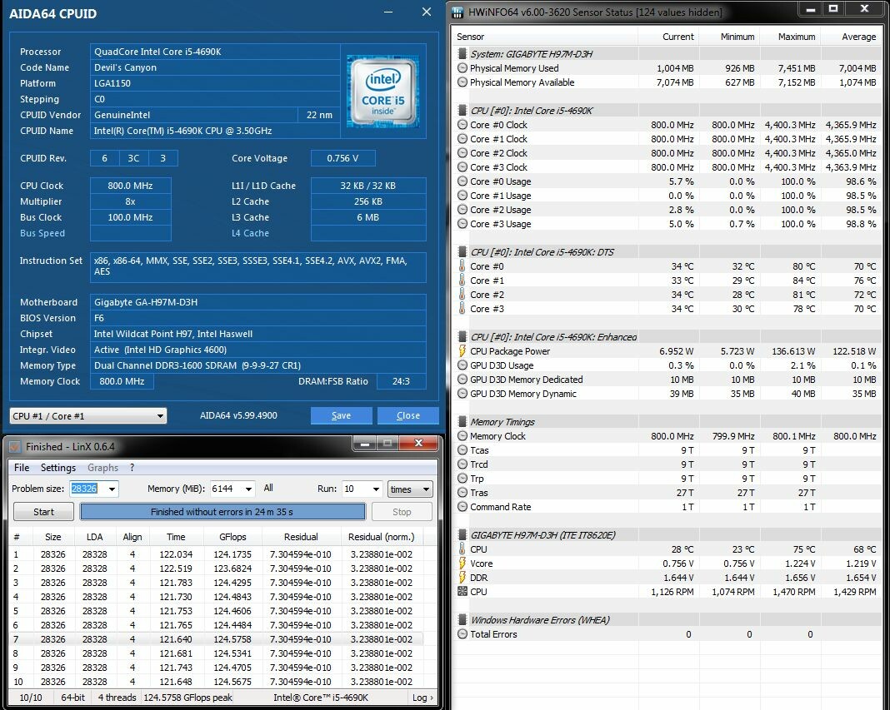Image resolution: width=890 pixels, height=710 pixels.
Task: Select the GPU D3D Memory Dynamic row
Action: pyautogui.click(x=667, y=394)
